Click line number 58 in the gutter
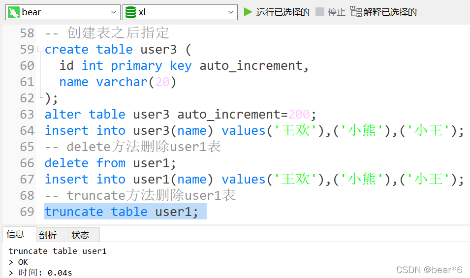 coord(27,33)
